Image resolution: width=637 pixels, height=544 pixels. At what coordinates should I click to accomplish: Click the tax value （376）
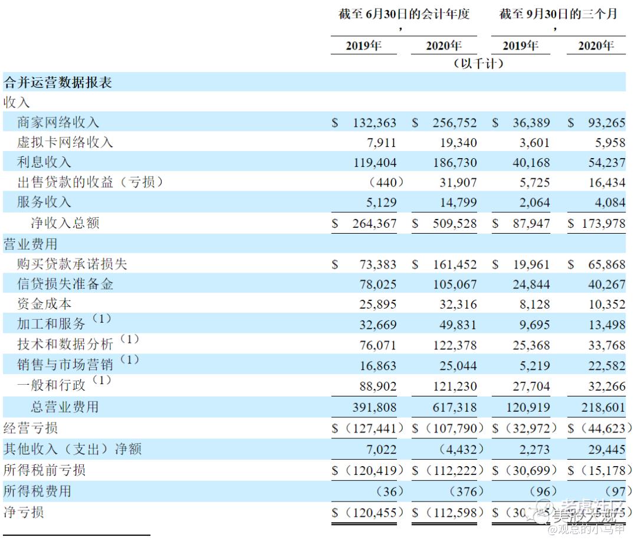(467, 491)
